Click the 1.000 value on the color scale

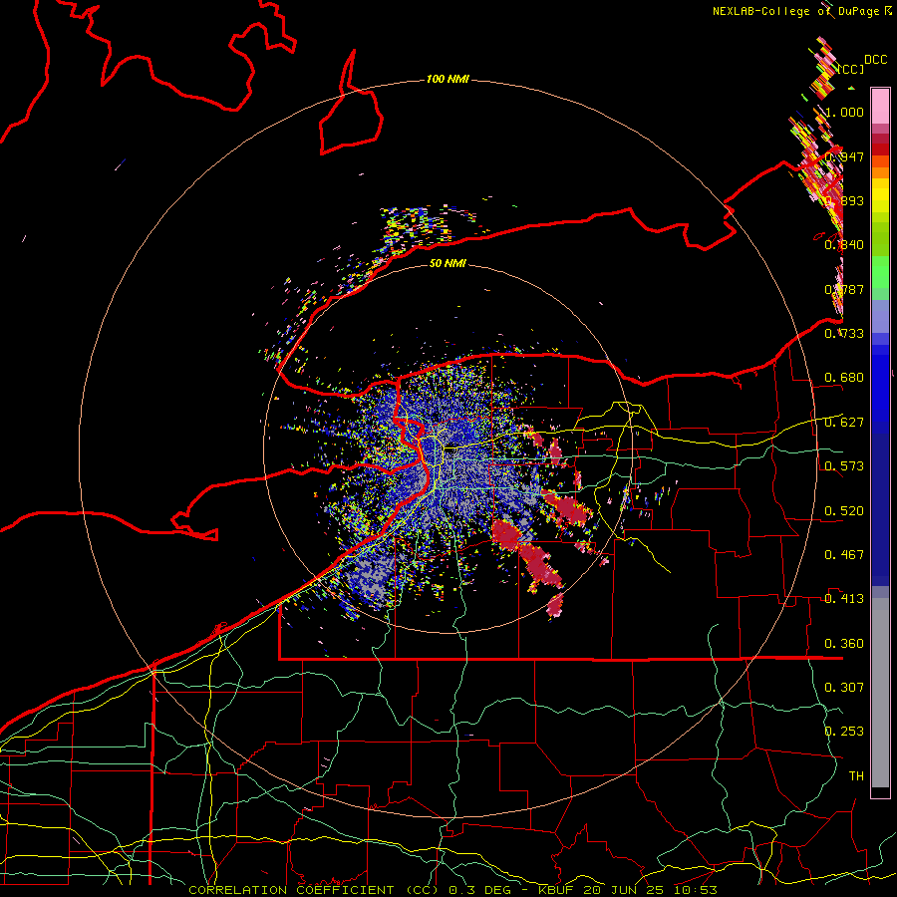click(x=844, y=112)
